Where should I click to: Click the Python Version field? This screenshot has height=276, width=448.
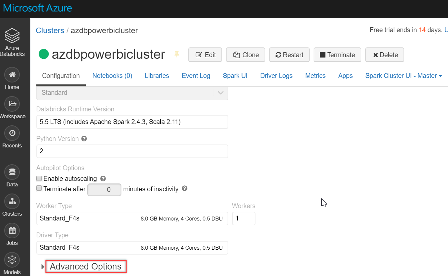132,151
